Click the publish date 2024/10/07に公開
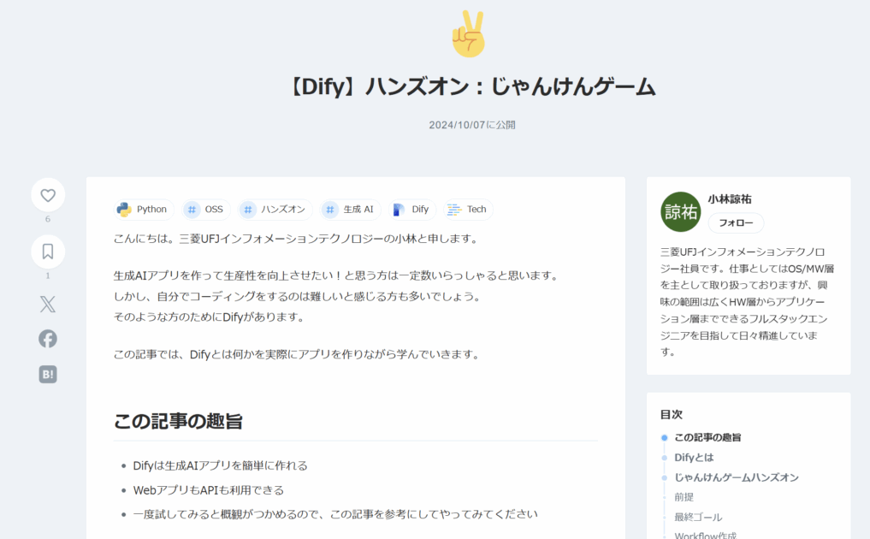870x539 pixels. click(472, 125)
